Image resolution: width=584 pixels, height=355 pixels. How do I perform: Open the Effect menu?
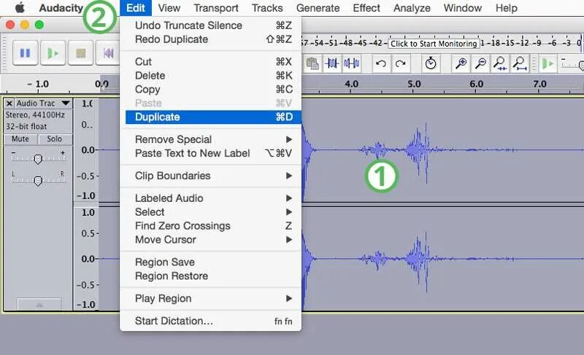(x=366, y=8)
